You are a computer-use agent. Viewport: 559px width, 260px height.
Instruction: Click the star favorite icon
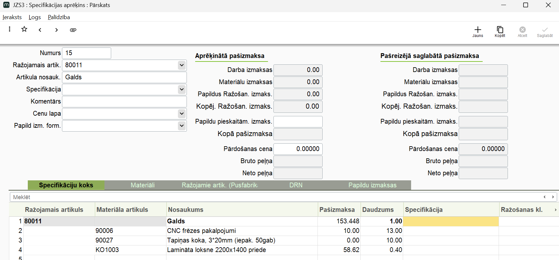(x=24, y=29)
